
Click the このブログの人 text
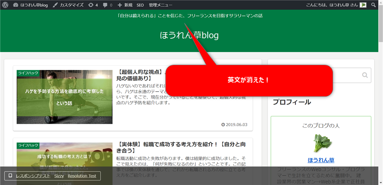[321, 126]
